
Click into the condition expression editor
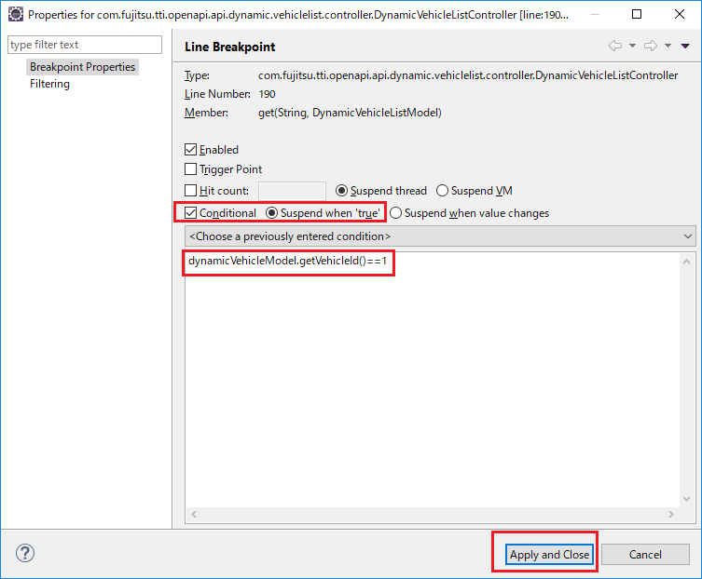(432, 380)
